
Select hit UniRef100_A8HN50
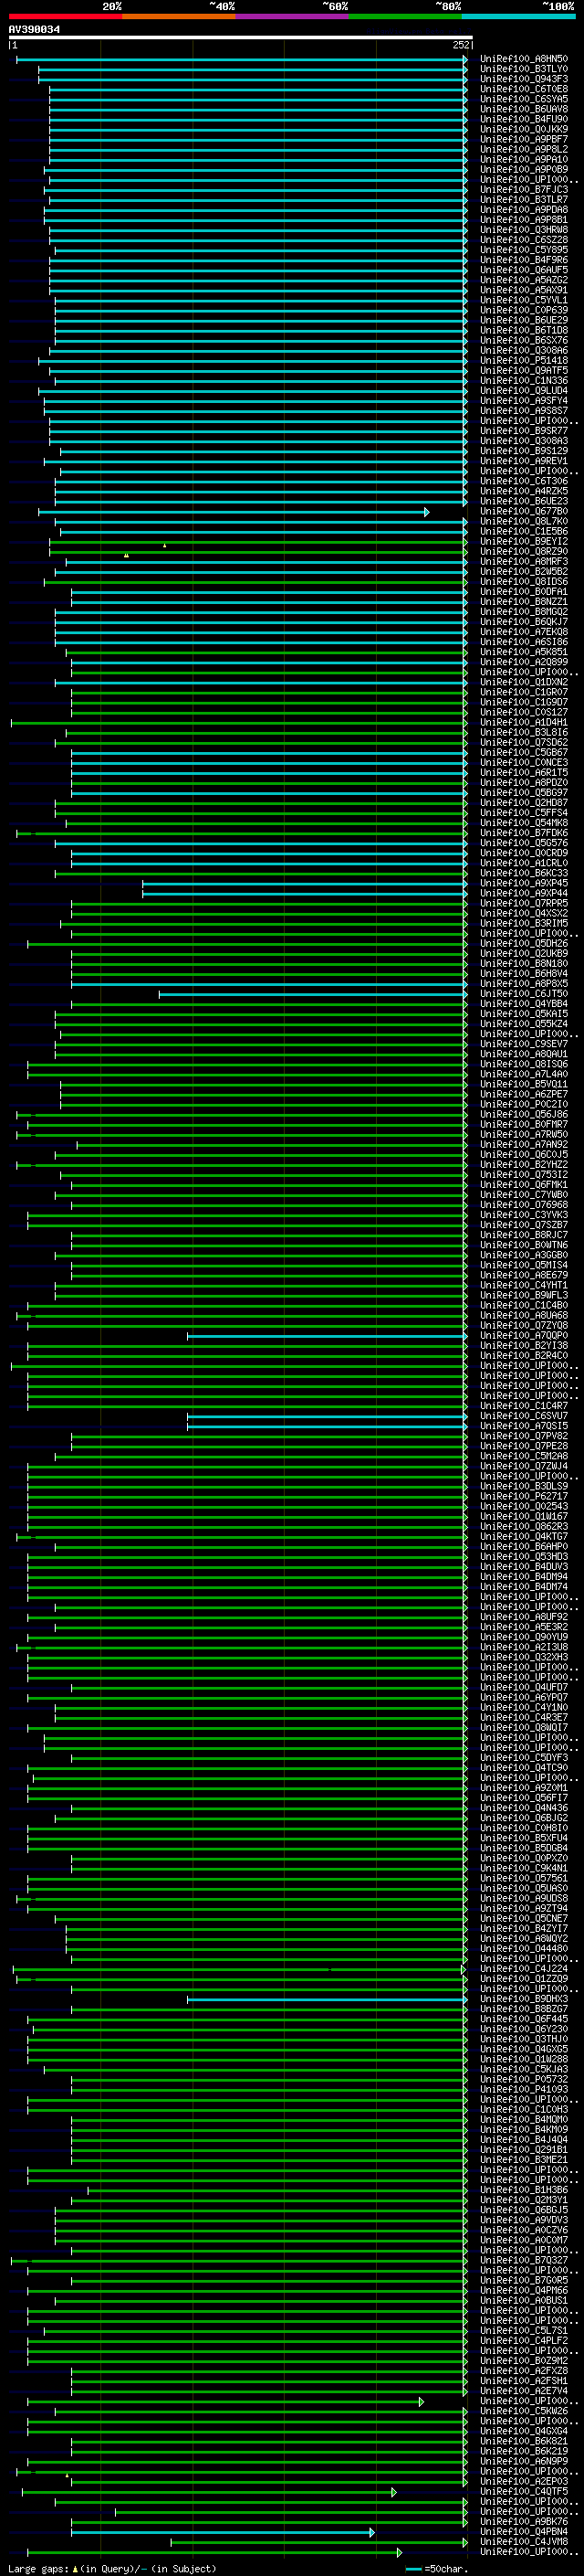coord(524,59)
